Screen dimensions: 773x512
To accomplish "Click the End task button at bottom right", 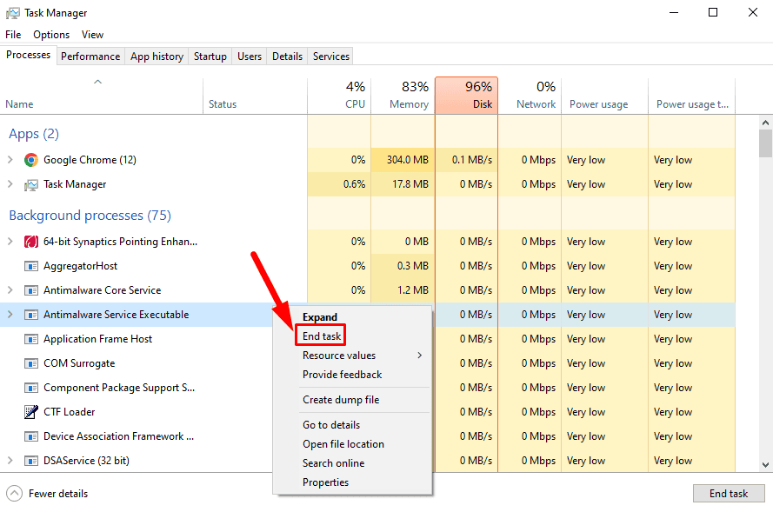I will (x=729, y=493).
